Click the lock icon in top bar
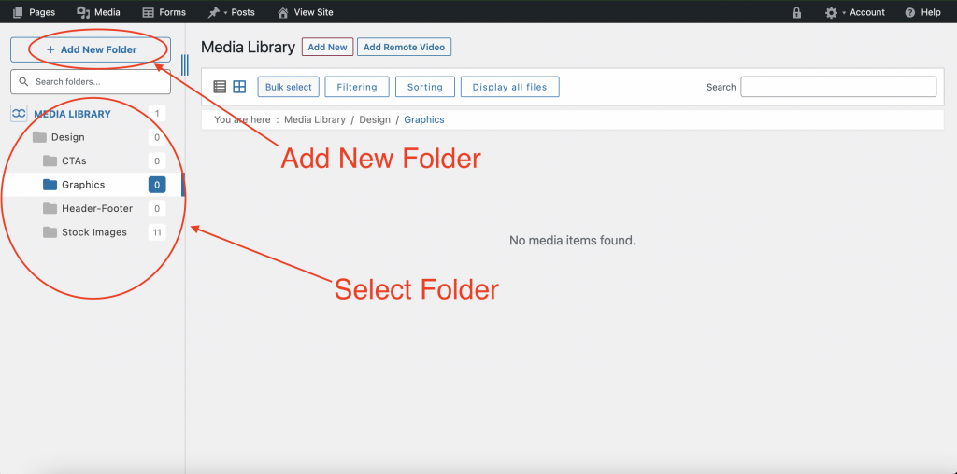Image resolution: width=957 pixels, height=474 pixels. [796, 12]
